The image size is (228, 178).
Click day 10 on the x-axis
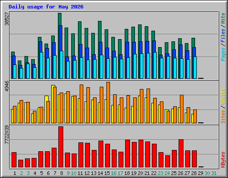click(73, 173)
